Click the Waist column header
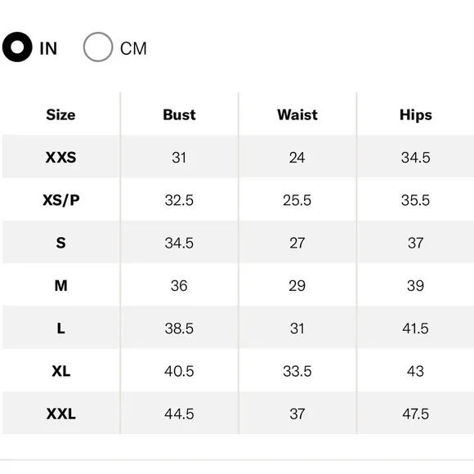 point(297,115)
